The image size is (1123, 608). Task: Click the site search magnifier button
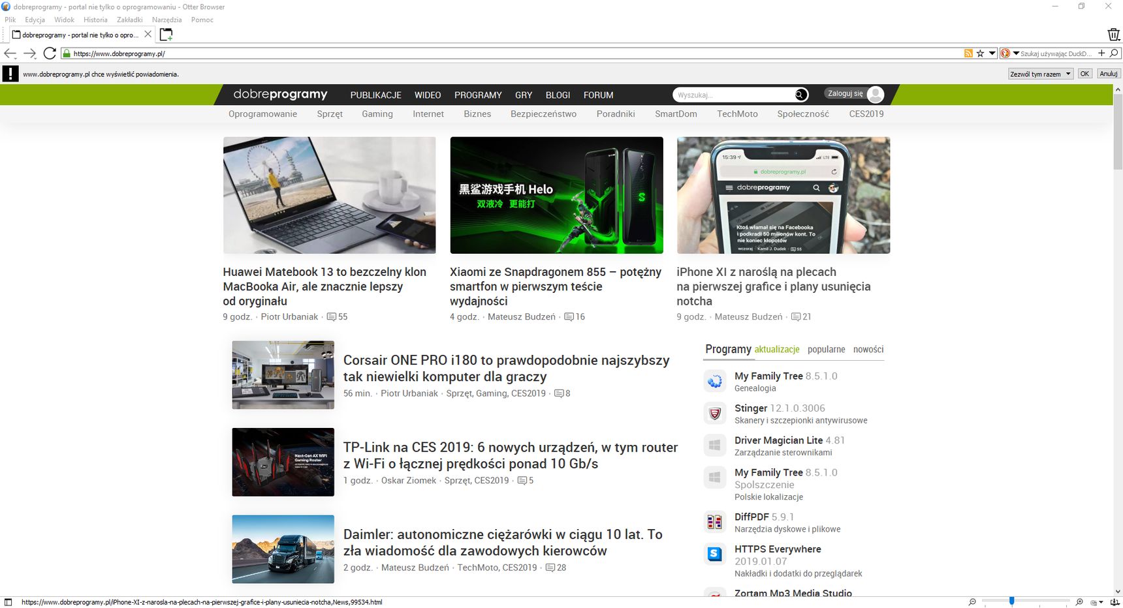800,95
